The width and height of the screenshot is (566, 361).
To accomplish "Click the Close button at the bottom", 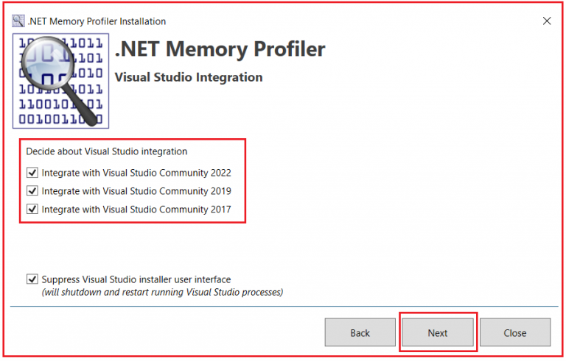I will pyautogui.click(x=515, y=332).
